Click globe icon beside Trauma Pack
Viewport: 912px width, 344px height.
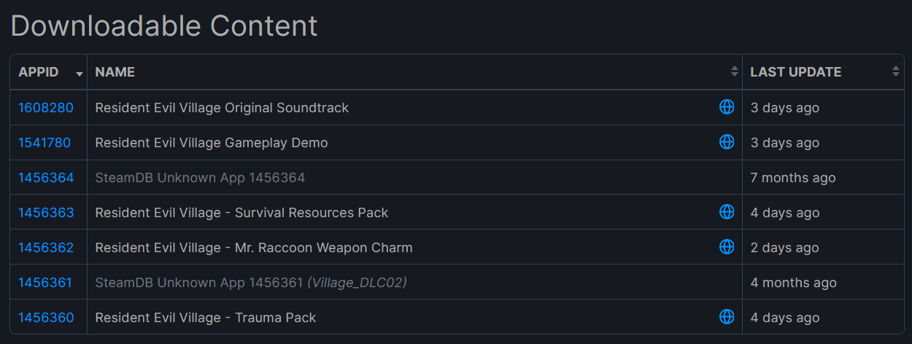click(x=727, y=317)
